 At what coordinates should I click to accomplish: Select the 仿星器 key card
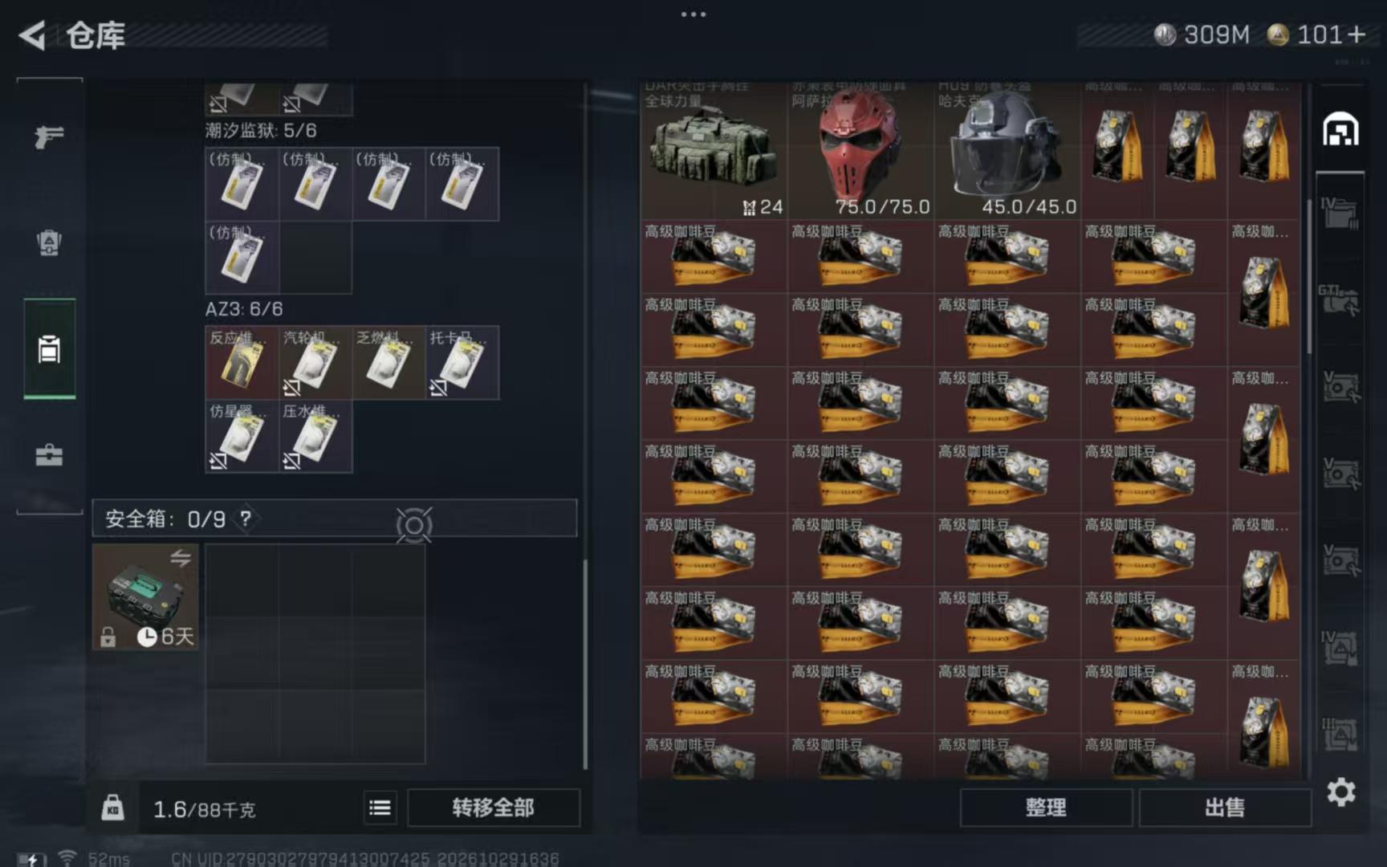[x=242, y=436]
